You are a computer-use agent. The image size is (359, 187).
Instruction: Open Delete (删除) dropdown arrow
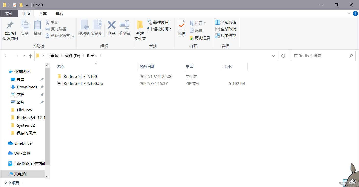112,36
